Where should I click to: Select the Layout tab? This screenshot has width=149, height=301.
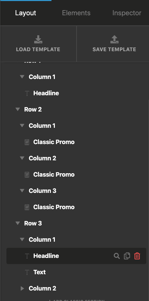click(x=26, y=13)
